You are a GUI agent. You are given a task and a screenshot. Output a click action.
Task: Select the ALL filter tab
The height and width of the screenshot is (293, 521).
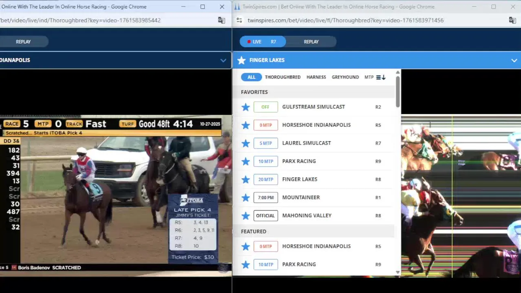(x=251, y=77)
